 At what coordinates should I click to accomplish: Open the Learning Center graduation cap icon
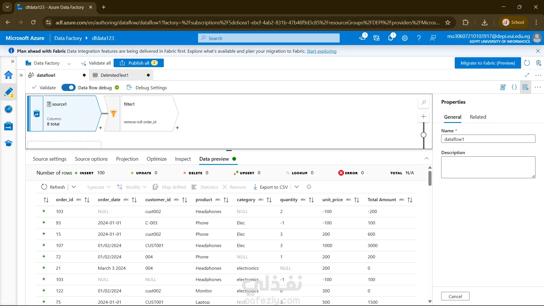(8, 143)
